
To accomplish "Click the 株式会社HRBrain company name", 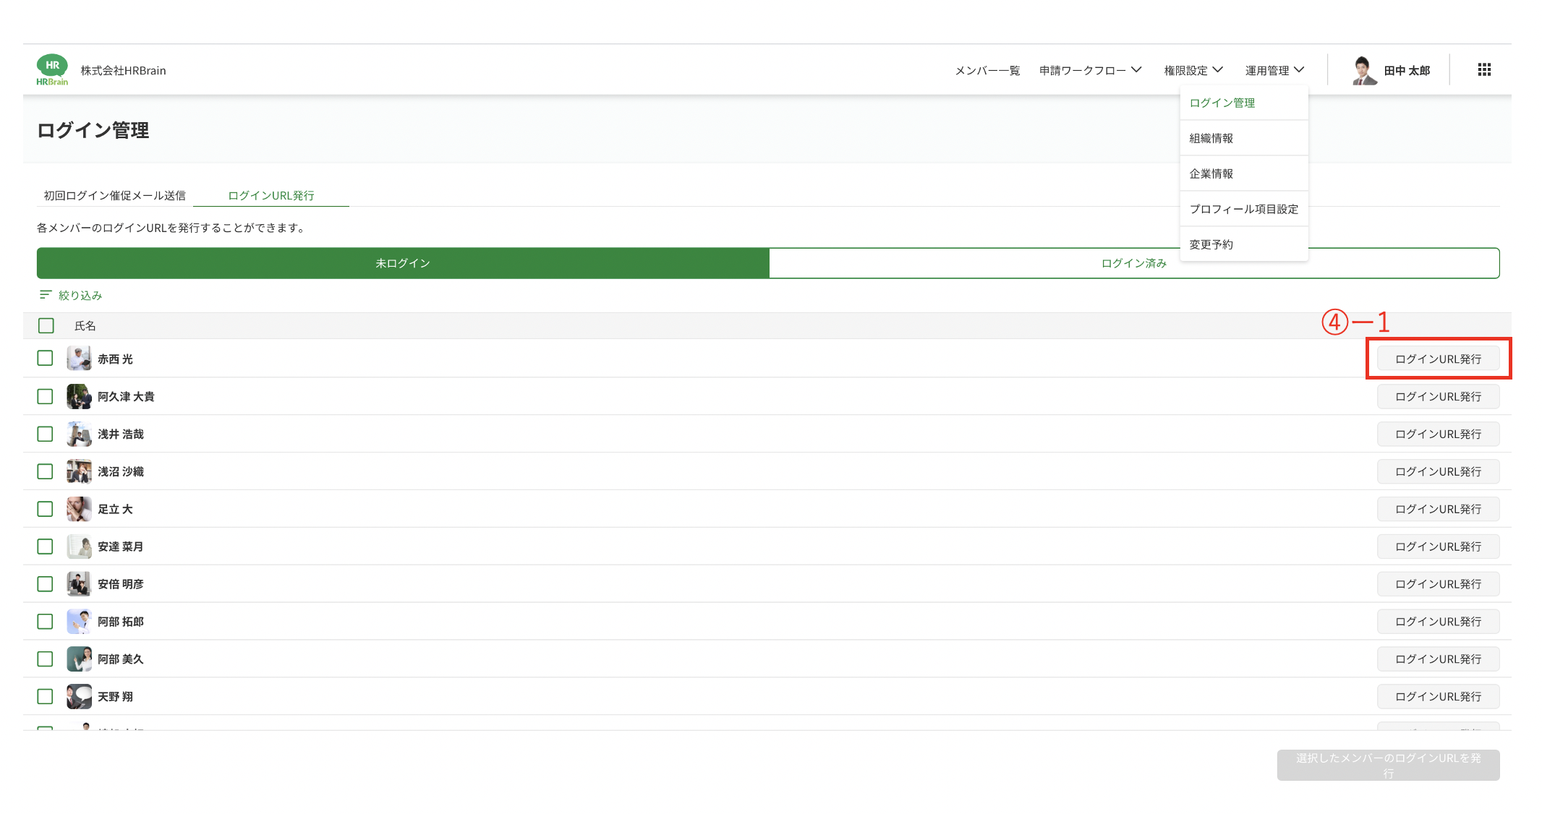I will [123, 70].
